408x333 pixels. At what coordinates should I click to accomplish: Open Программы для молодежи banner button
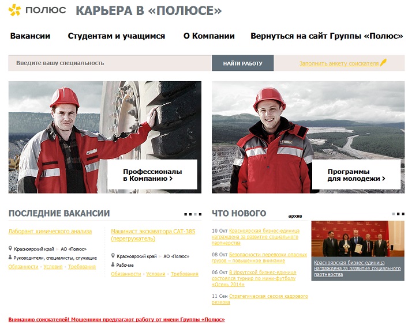click(356, 175)
